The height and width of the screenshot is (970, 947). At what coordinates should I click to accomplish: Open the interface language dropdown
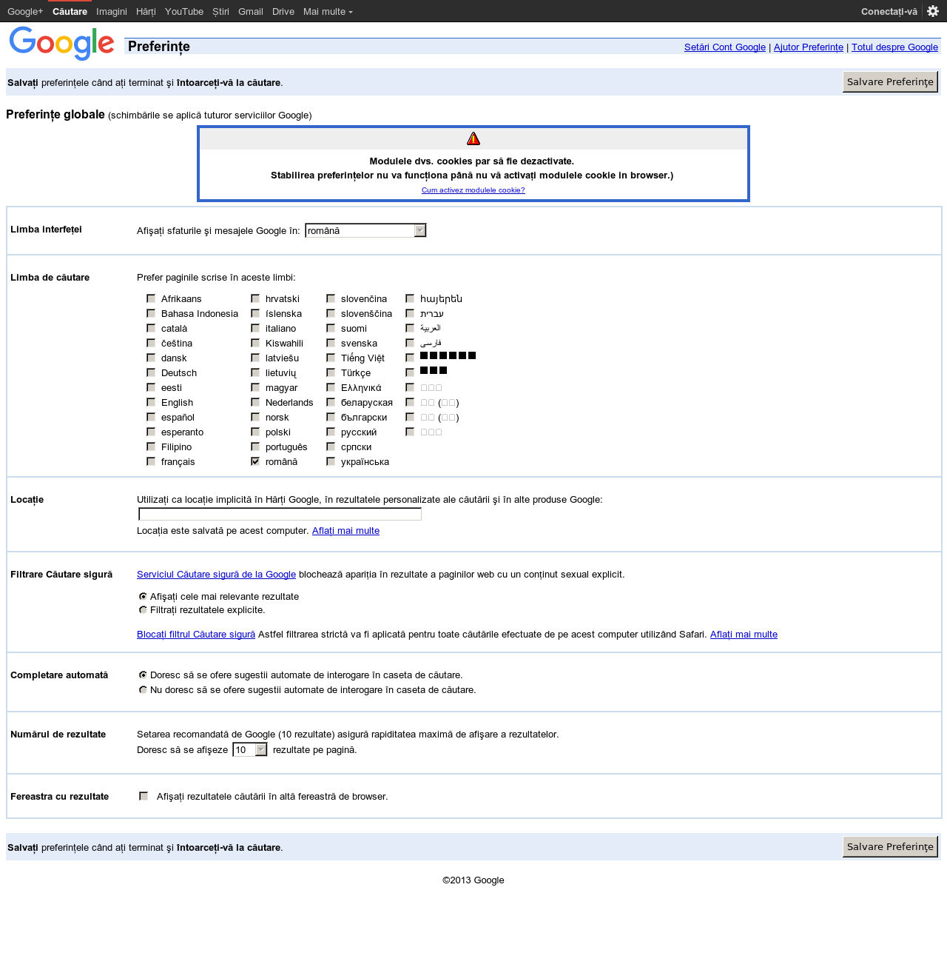(365, 230)
